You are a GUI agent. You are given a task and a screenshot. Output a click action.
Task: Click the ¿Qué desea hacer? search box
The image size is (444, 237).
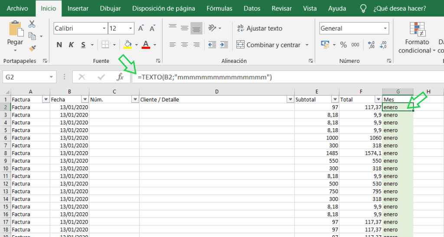pyautogui.click(x=399, y=9)
